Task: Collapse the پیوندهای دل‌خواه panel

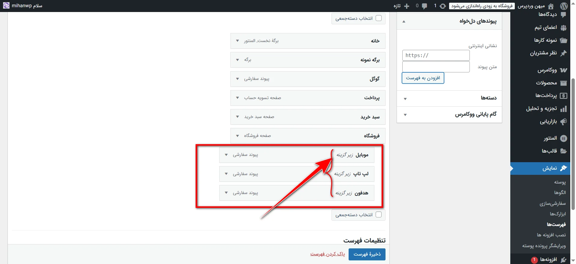Action: coord(404,21)
